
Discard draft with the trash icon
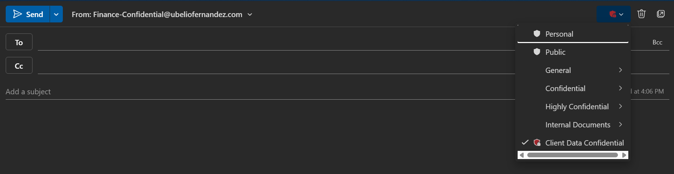(641, 14)
